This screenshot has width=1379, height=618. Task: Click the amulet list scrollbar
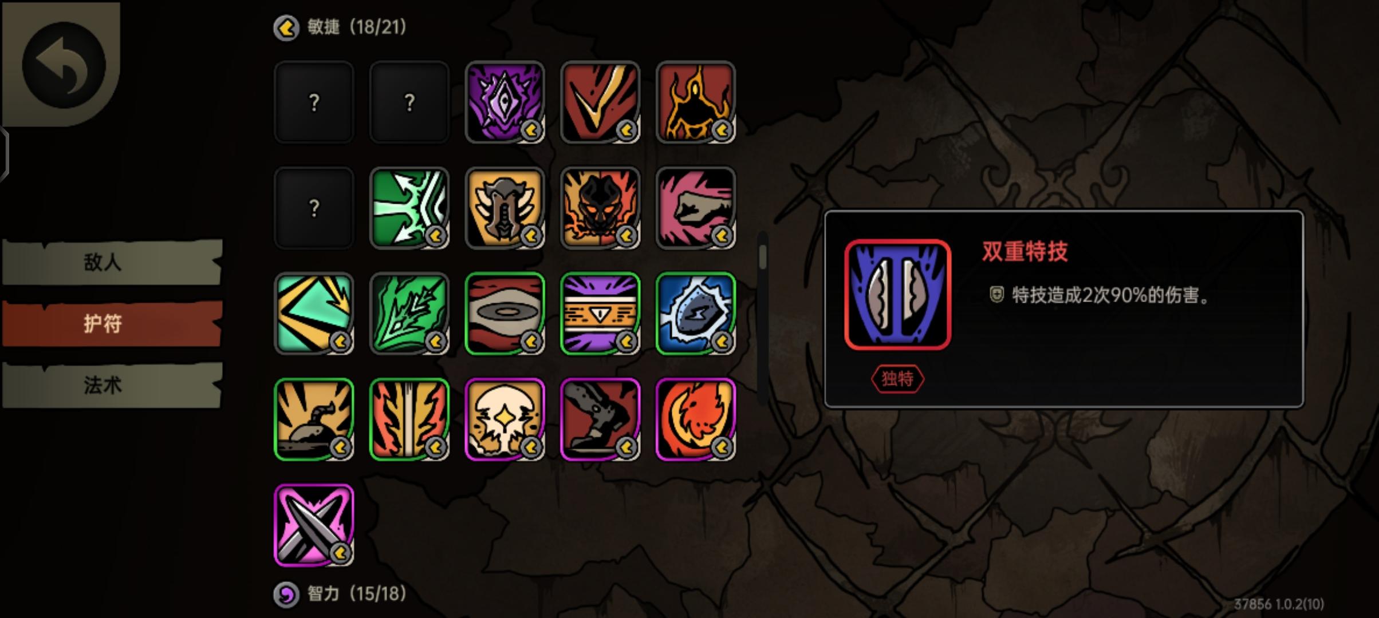[762, 256]
